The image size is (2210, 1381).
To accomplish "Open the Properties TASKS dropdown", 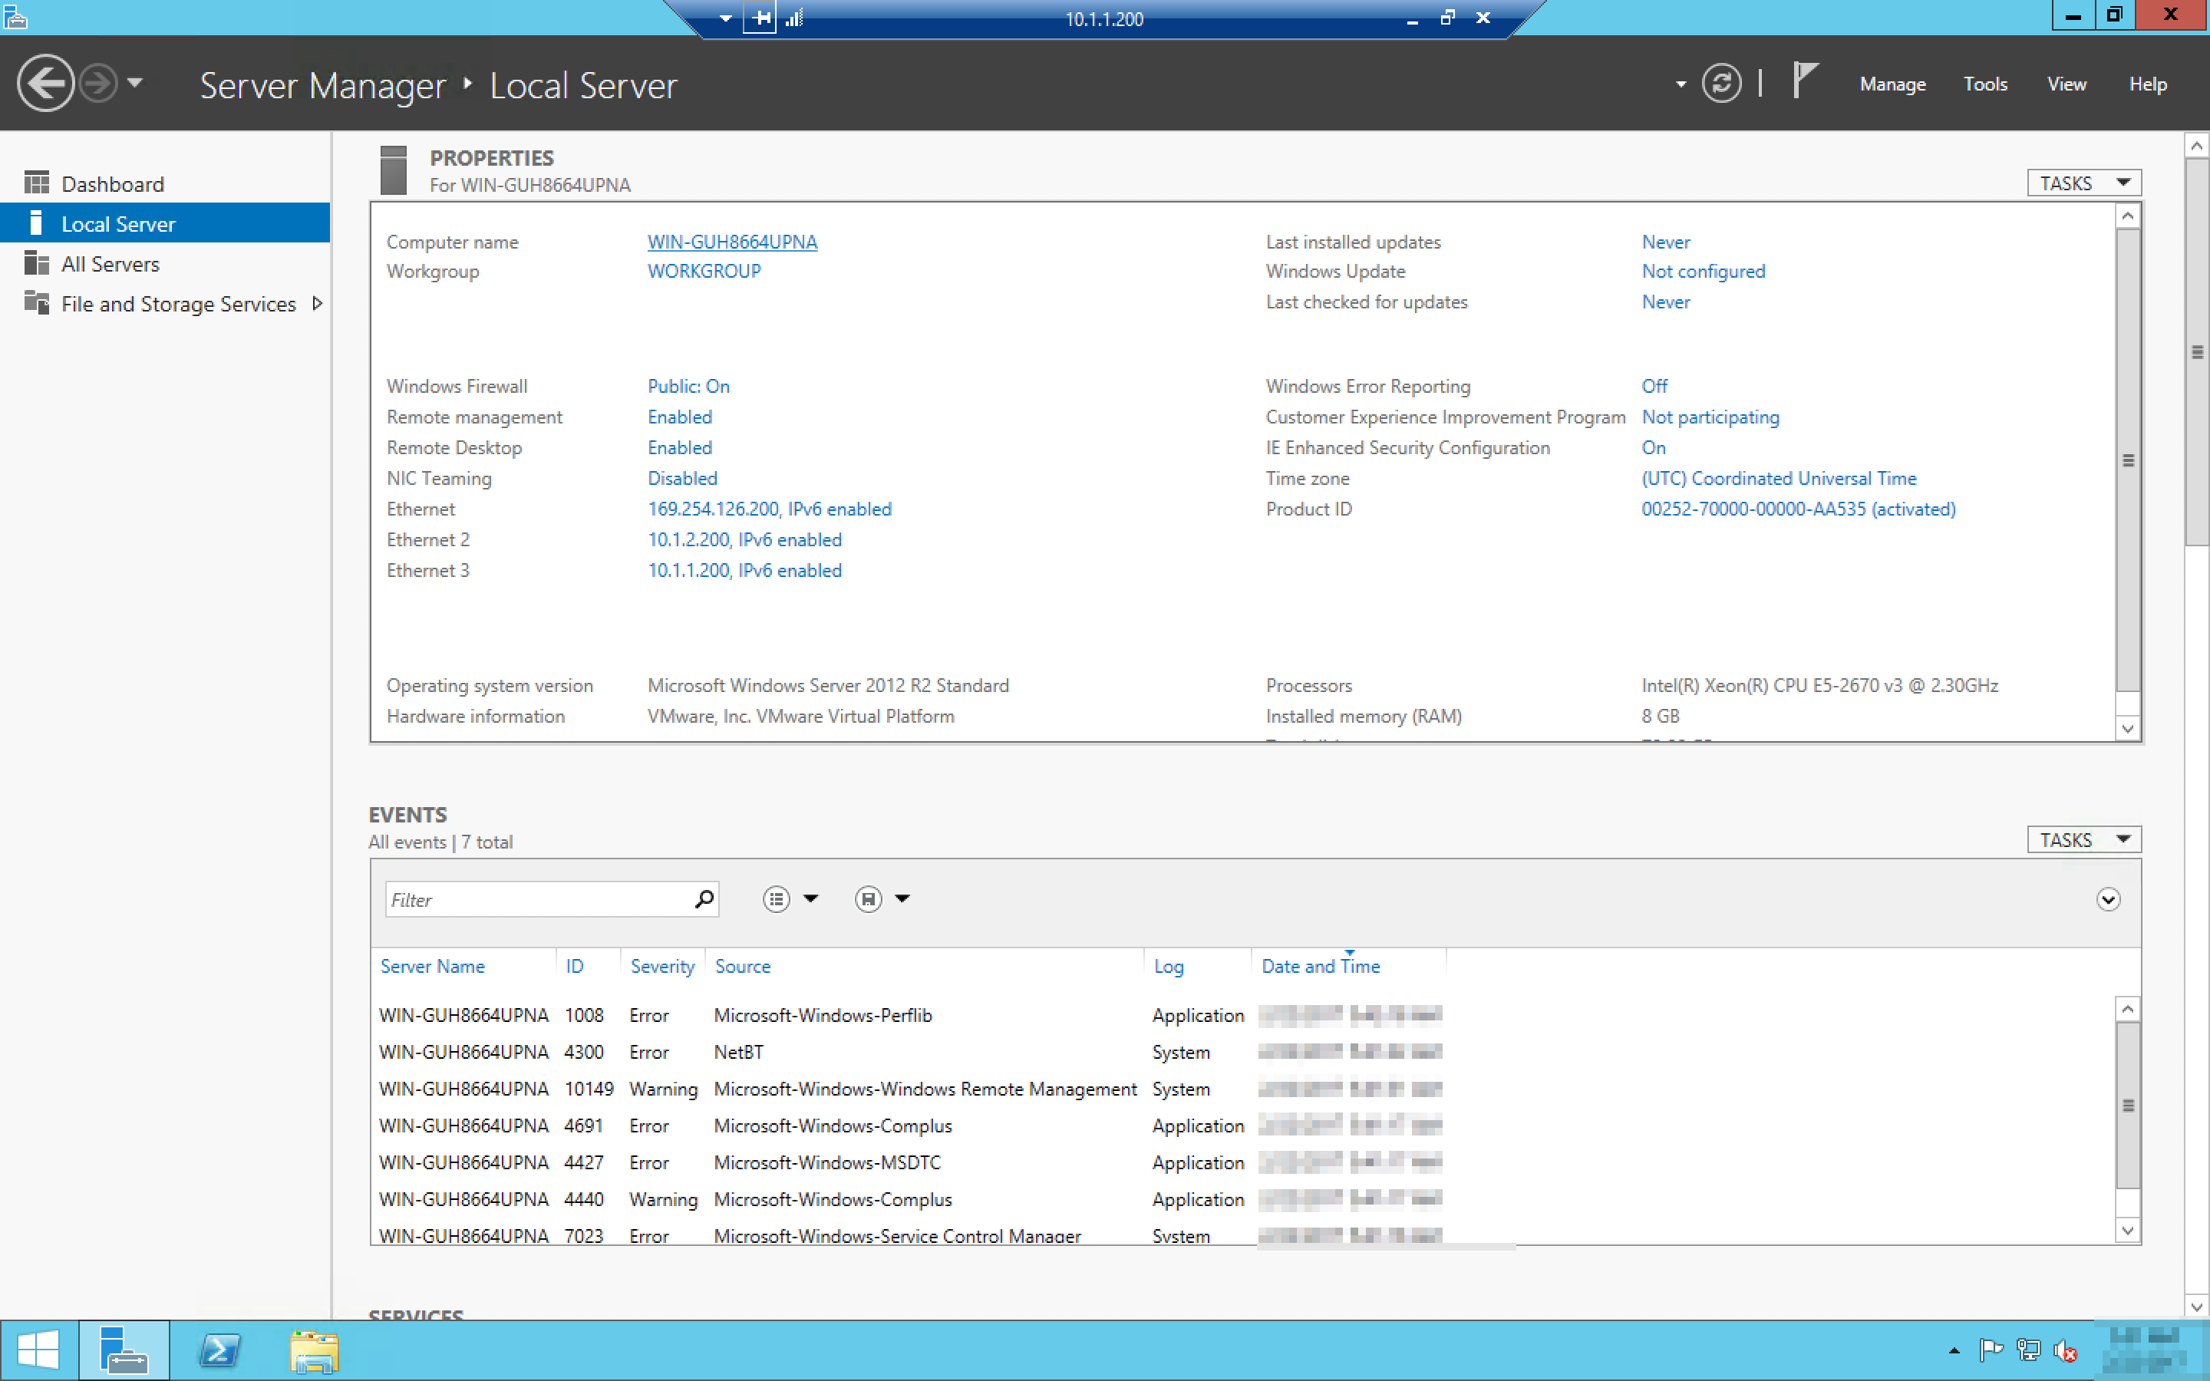I will point(2083,183).
